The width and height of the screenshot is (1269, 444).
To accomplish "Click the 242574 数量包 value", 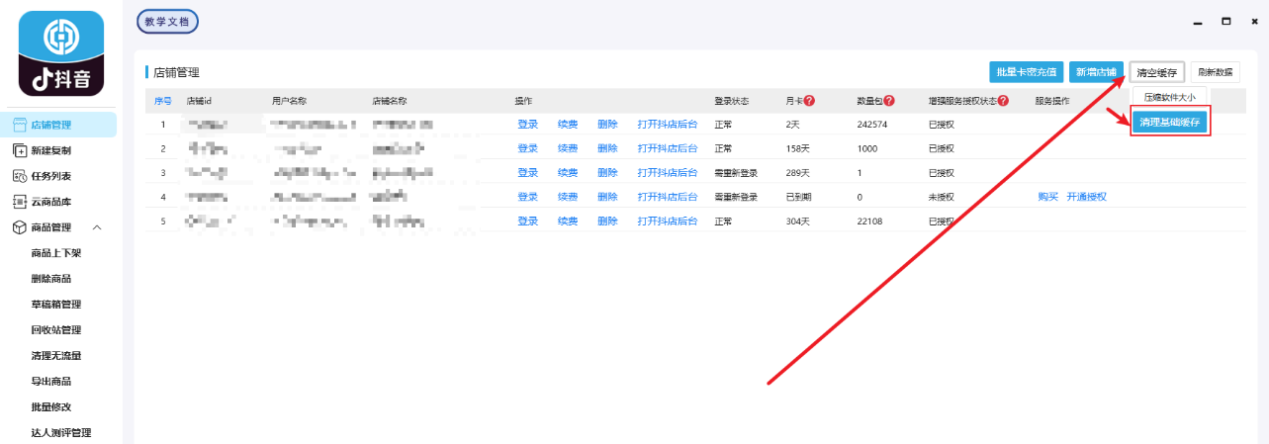I will (x=872, y=125).
